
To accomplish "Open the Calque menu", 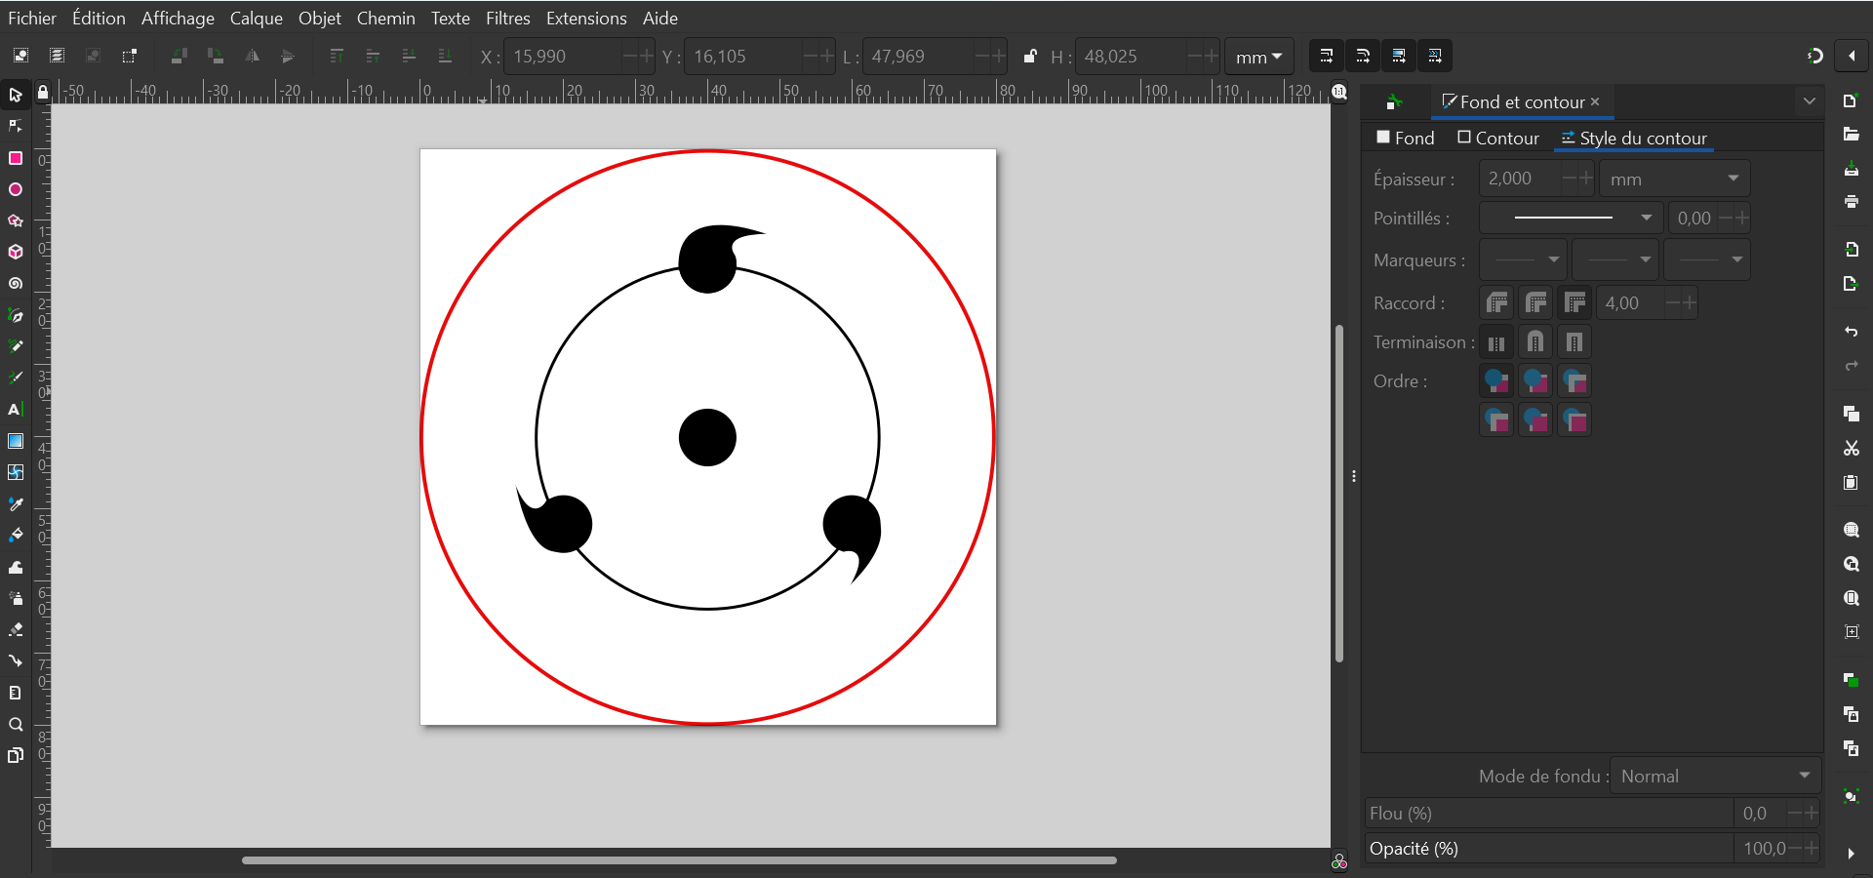I will tap(256, 18).
